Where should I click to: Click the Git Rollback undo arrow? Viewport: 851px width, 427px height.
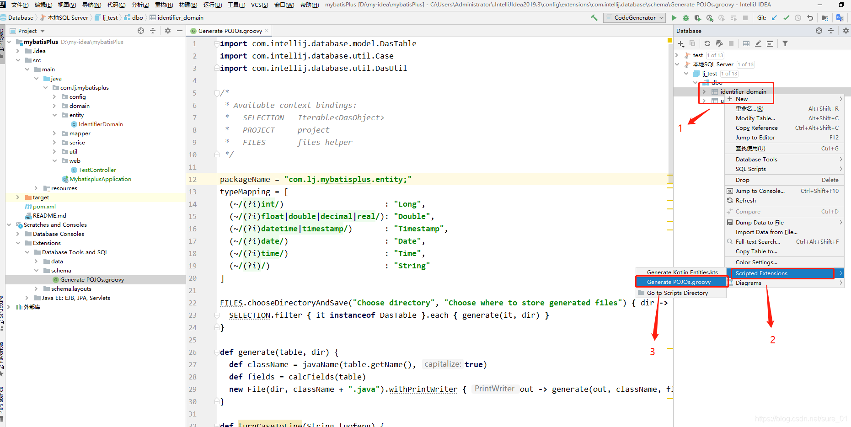point(810,18)
